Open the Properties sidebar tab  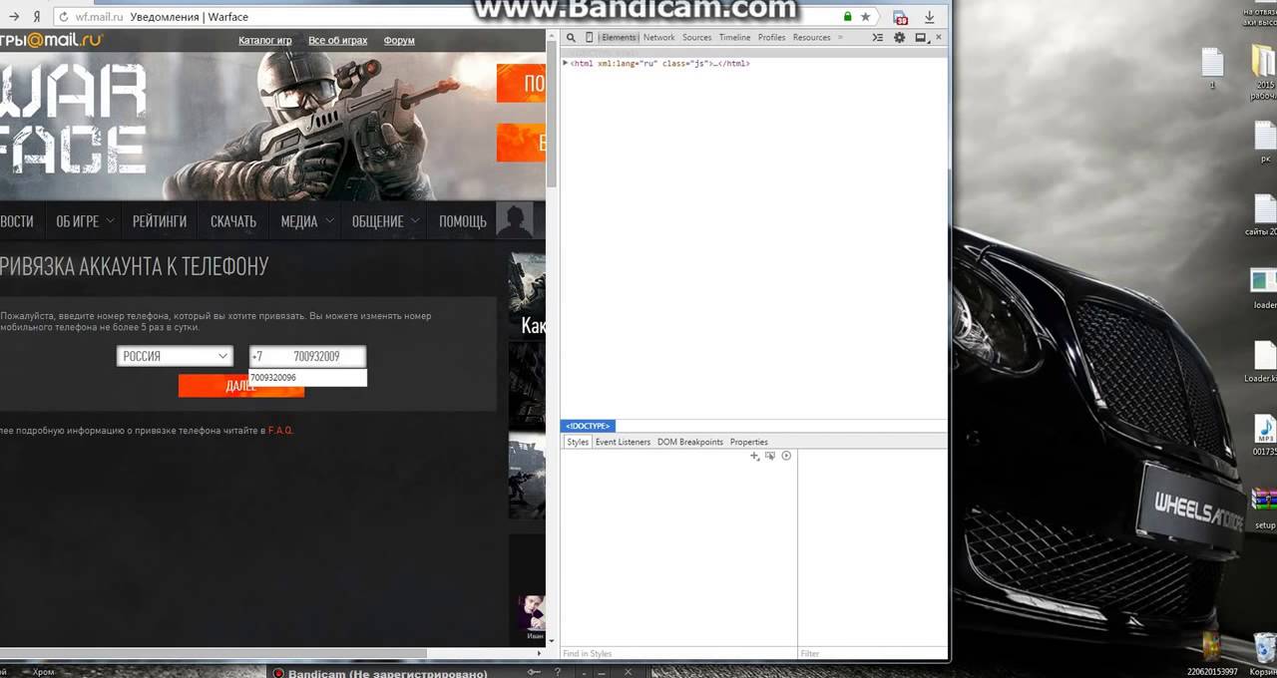coord(749,442)
